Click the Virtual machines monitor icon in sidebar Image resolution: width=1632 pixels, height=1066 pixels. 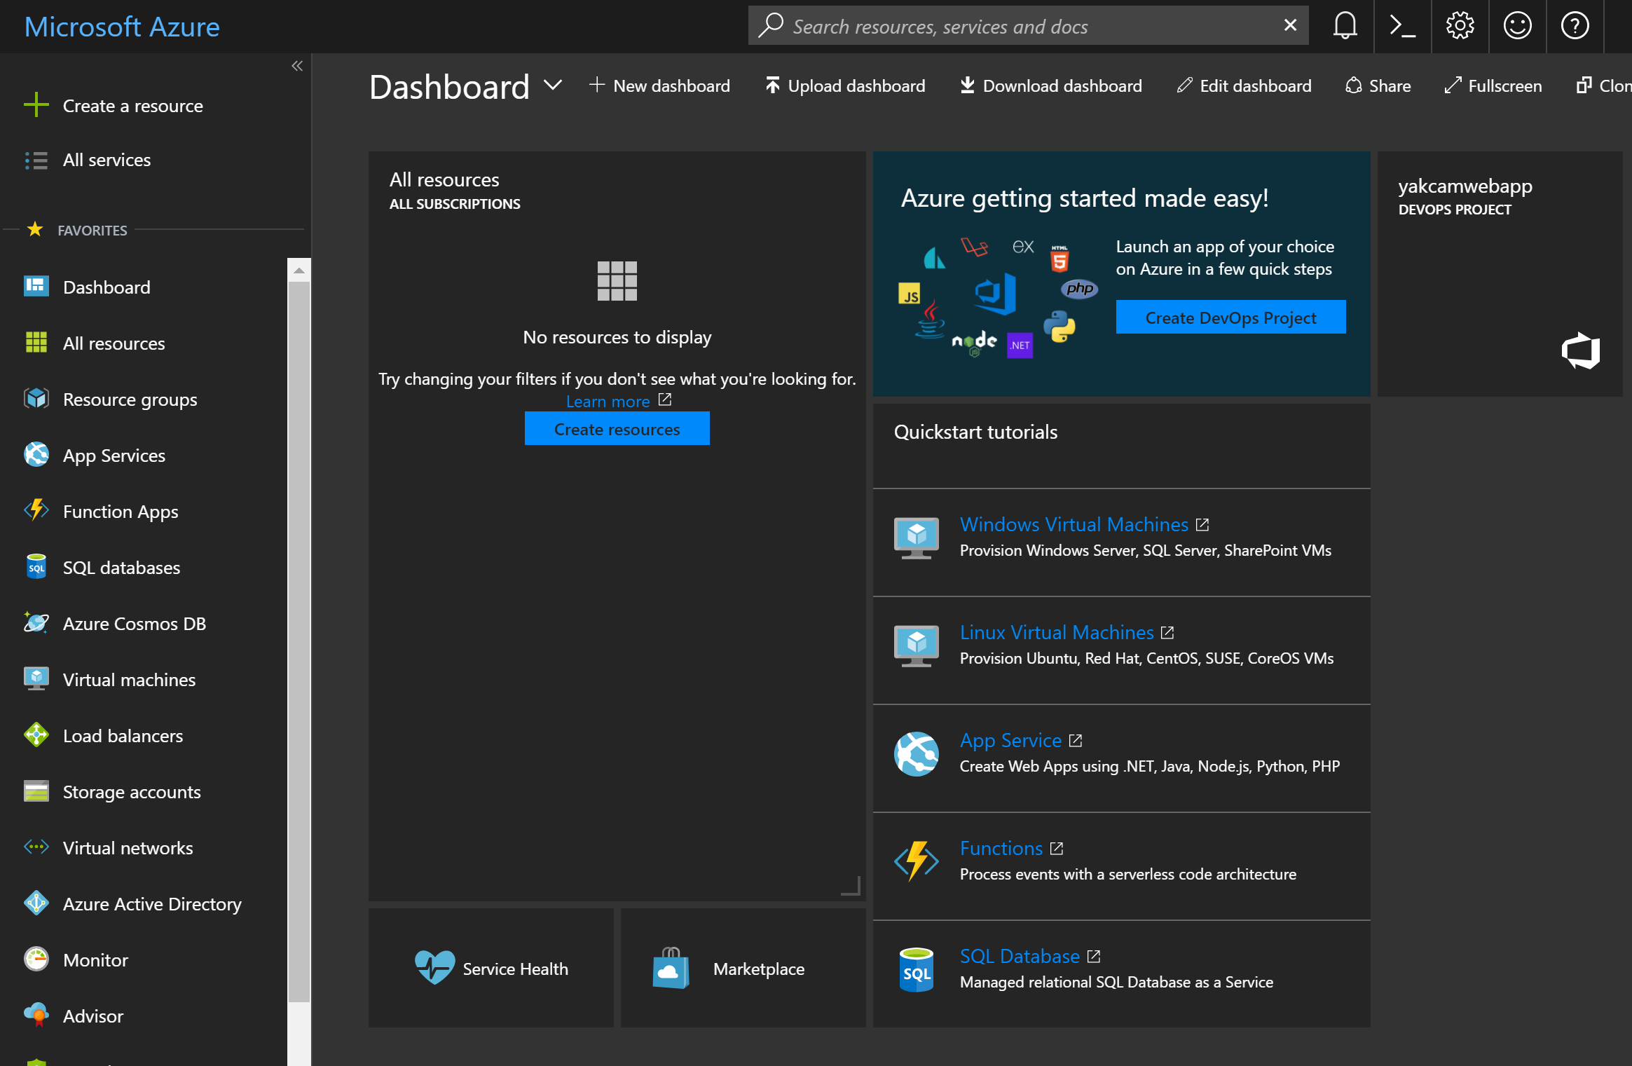(36, 679)
